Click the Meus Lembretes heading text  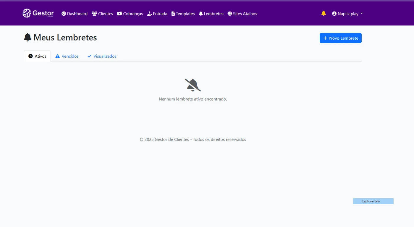tap(65, 38)
